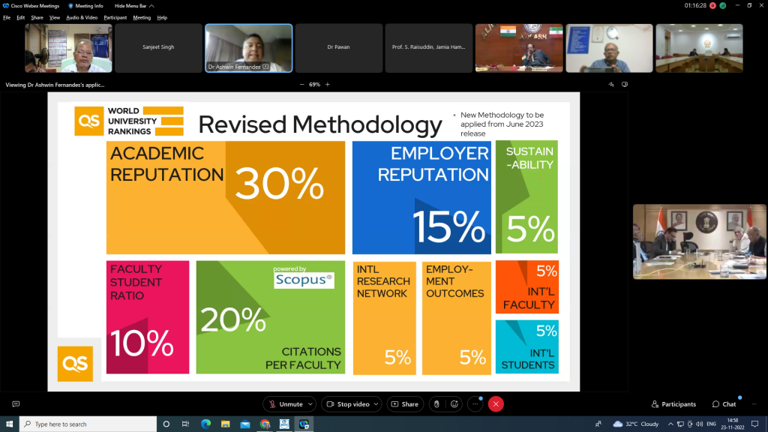
Task: Zoom in shared content with plus
Action: pyautogui.click(x=328, y=84)
